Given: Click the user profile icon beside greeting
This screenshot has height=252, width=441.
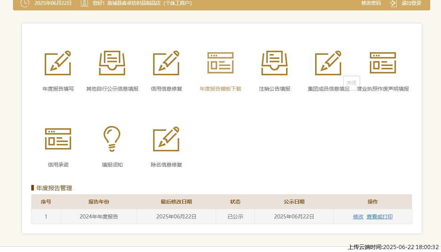Looking at the screenshot, I should 84,3.
